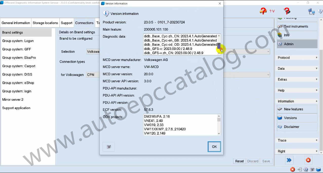Expand the Extras section
Viewport: 323px width, 173px height.
click(297, 79)
